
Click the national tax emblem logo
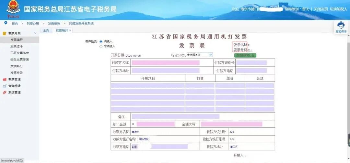pyautogui.click(x=13, y=8)
